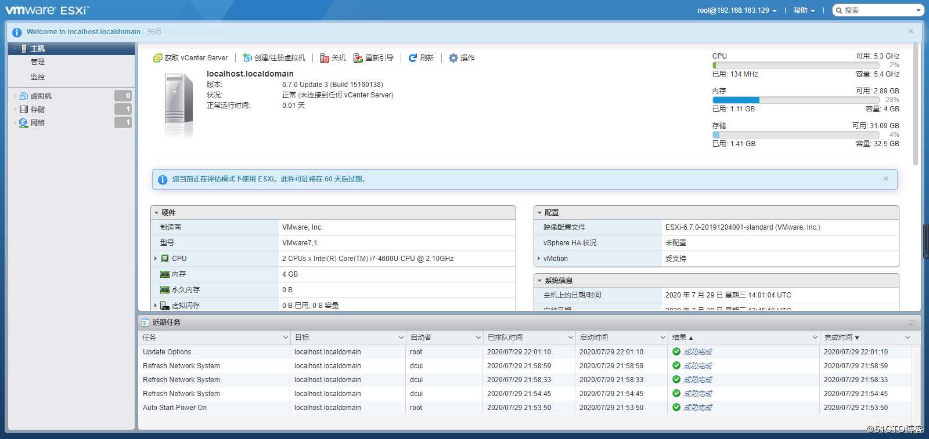Open Storage (存储) in the navigator

pos(38,110)
